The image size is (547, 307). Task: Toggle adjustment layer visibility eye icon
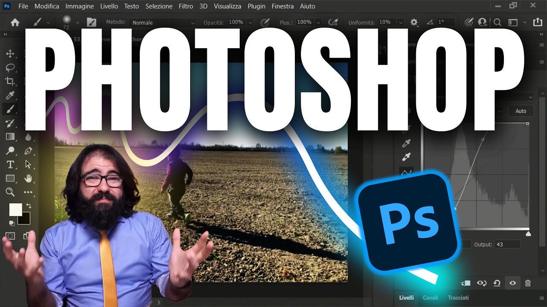click(x=512, y=283)
